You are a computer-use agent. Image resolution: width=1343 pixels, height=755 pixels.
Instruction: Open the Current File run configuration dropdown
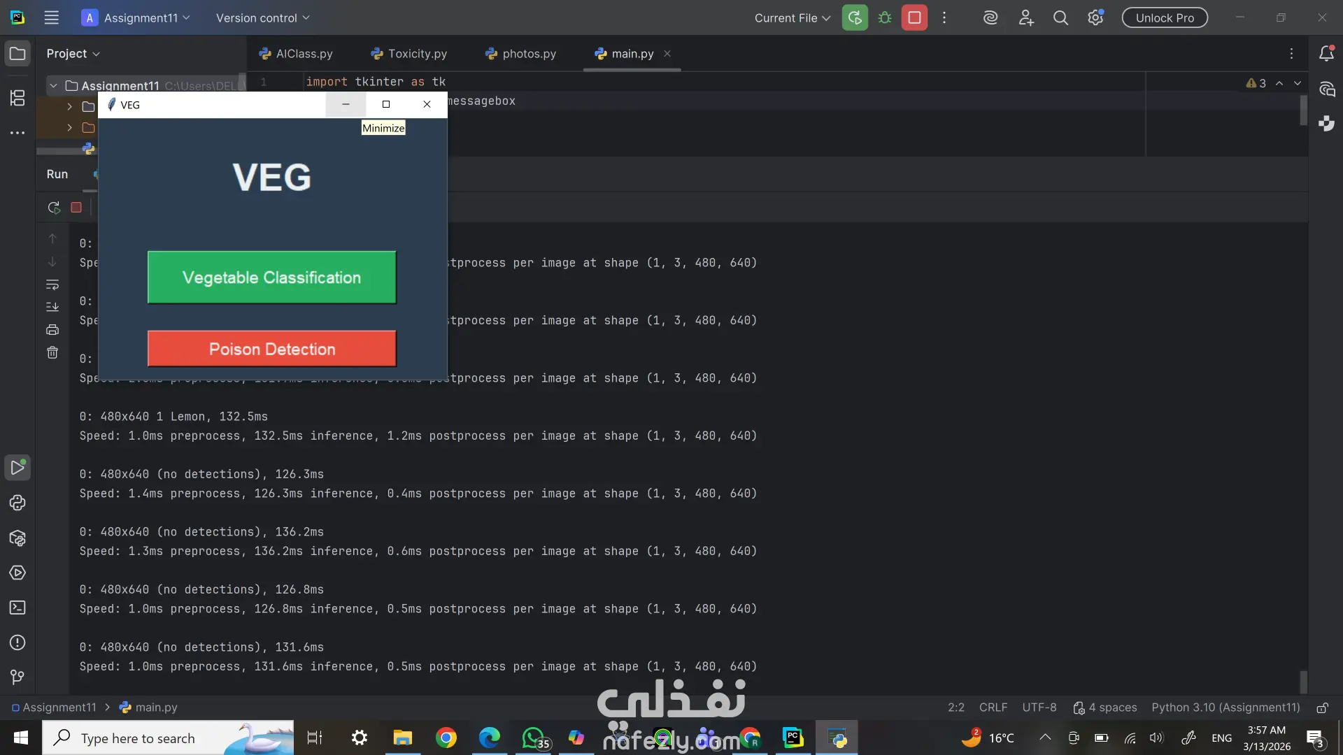[x=792, y=18]
